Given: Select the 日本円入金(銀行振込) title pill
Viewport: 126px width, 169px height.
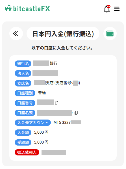Looking at the screenshot, I should pyautogui.click(x=63, y=34).
